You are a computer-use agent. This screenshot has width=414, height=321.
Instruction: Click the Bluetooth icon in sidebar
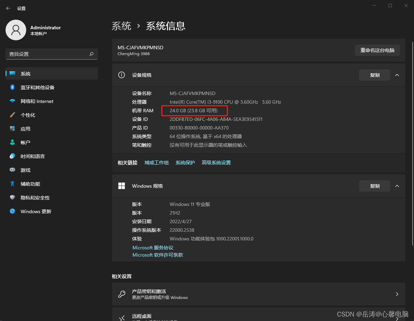[12, 87]
